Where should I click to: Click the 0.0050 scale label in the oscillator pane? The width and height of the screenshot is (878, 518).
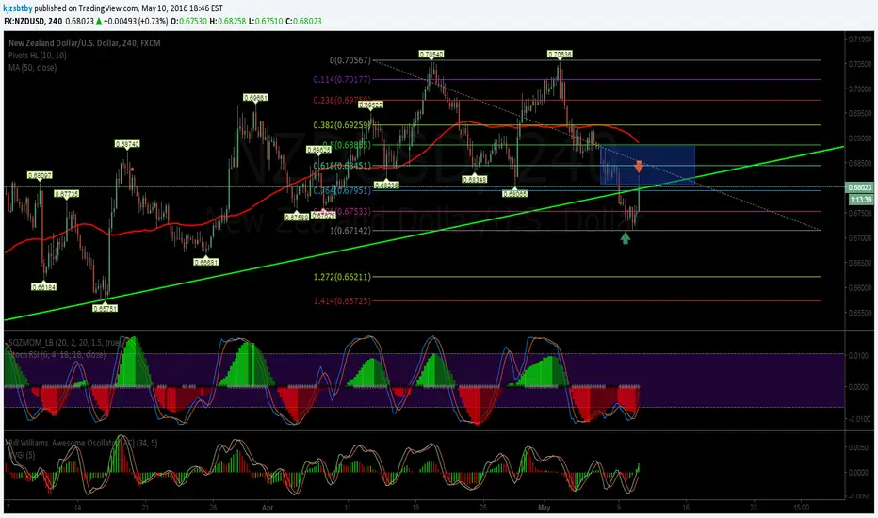click(858, 447)
